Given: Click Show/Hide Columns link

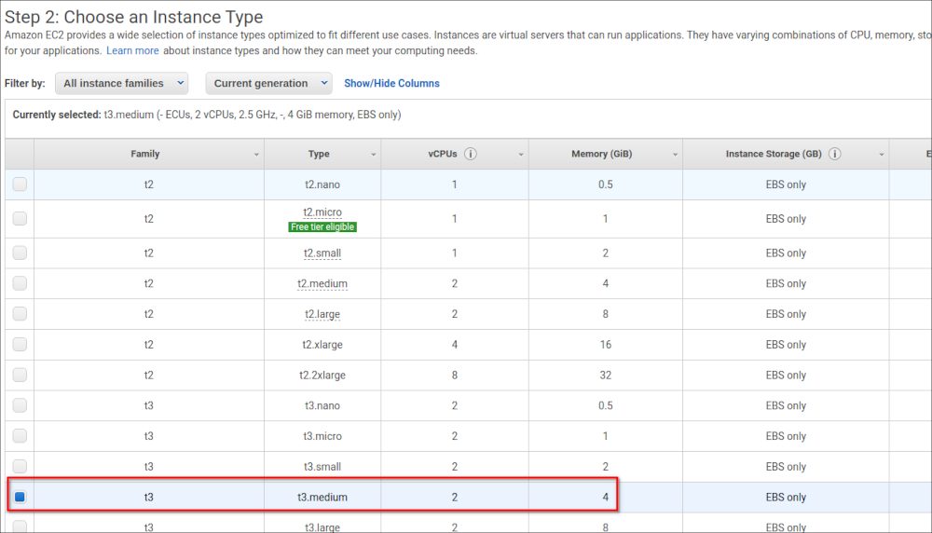Looking at the screenshot, I should point(391,83).
